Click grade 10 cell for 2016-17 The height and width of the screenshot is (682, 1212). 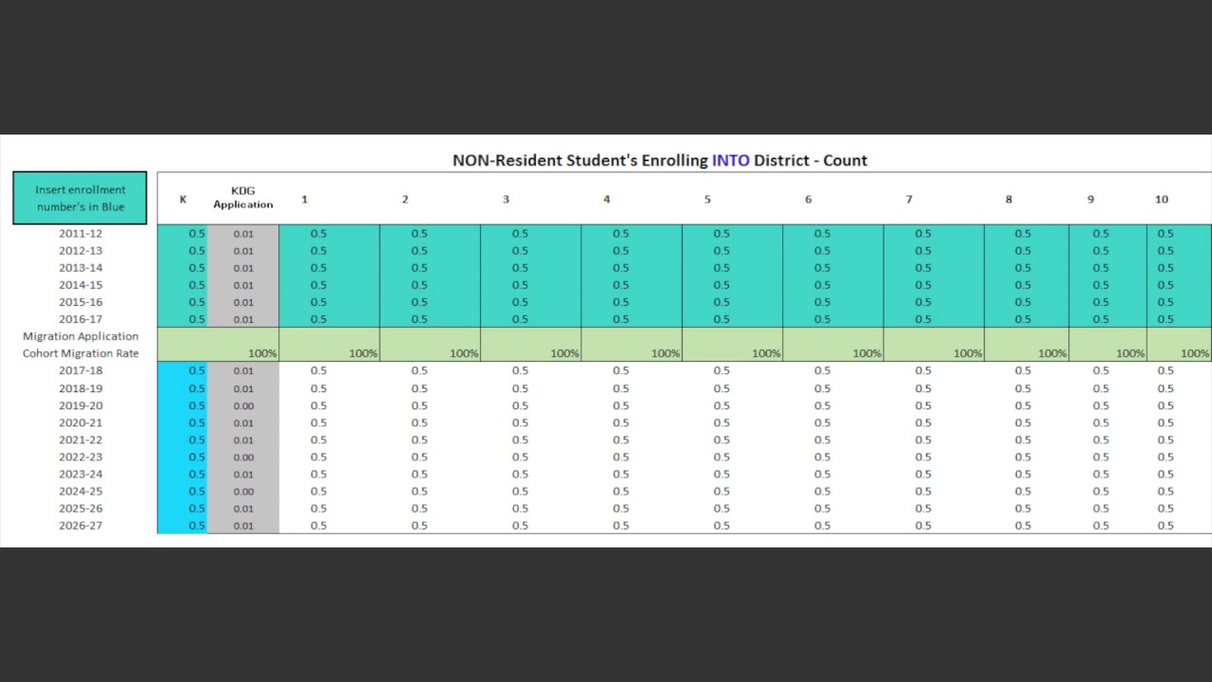click(1179, 319)
